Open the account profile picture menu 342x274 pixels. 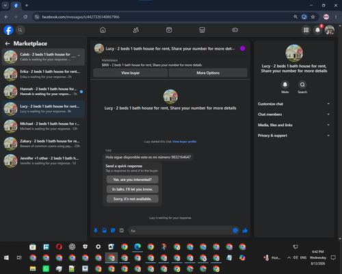(330, 30)
